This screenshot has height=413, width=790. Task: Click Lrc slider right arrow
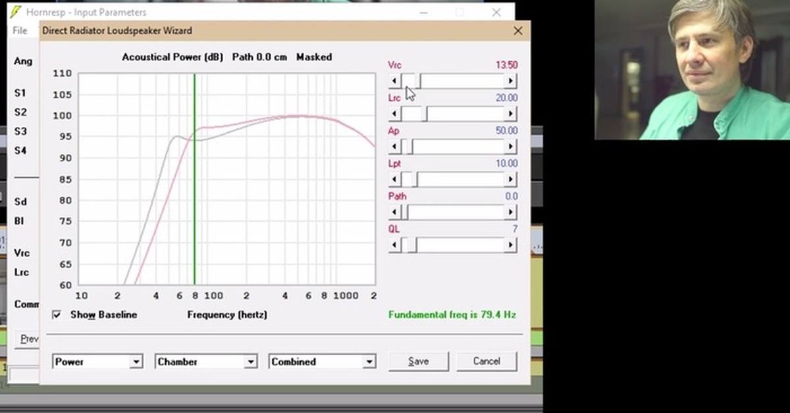pyautogui.click(x=510, y=114)
